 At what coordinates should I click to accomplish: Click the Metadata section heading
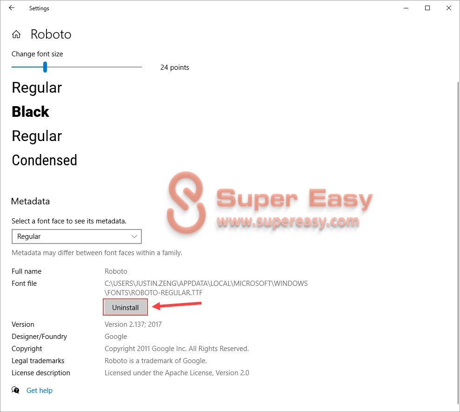pyautogui.click(x=31, y=201)
